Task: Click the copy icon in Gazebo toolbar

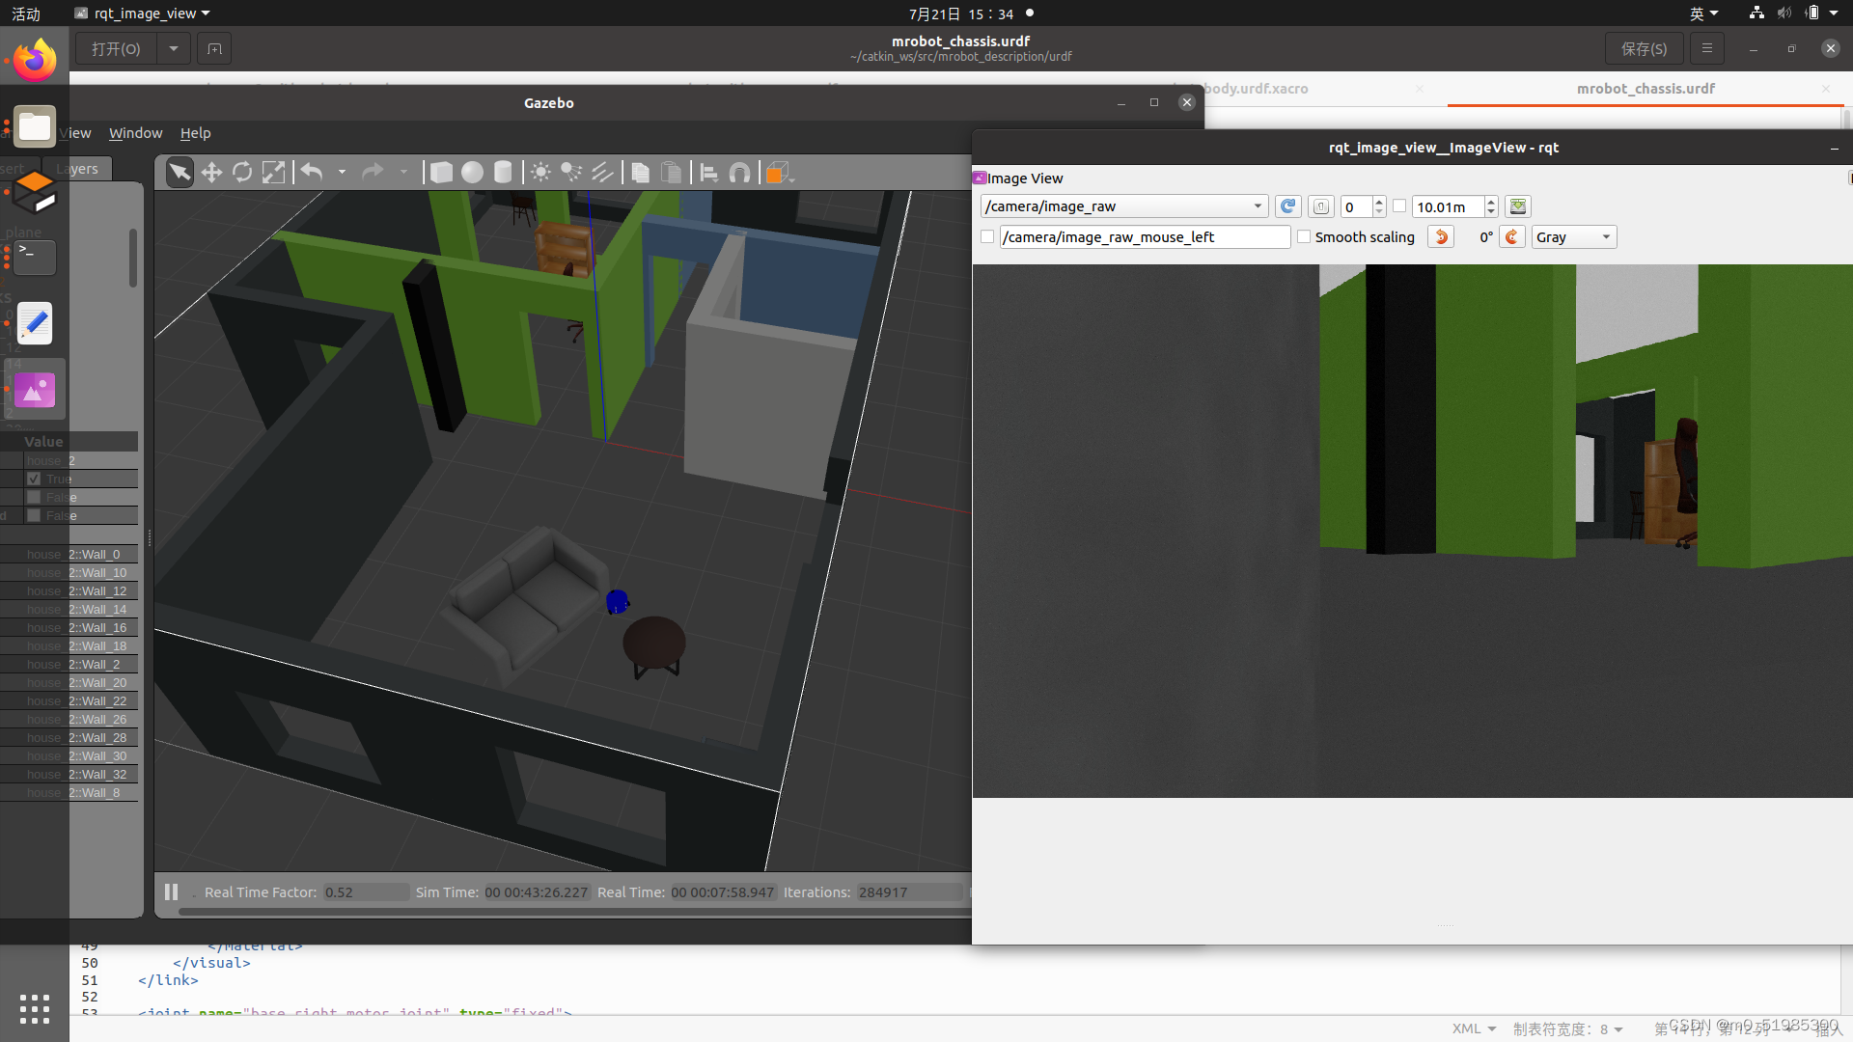Action: click(640, 173)
